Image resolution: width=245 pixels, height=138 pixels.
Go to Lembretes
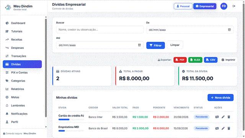click(x=22, y=105)
